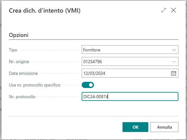Click the Data emissione label
The width and height of the screenshot is (187, 140).
[23, 73]
